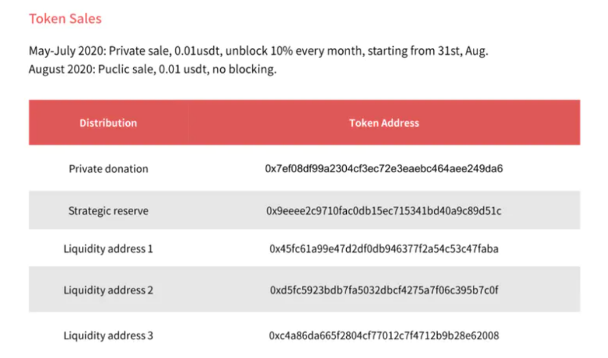Click the August 2020 public sale line
The image size is (608, 358).
(153, 69)
